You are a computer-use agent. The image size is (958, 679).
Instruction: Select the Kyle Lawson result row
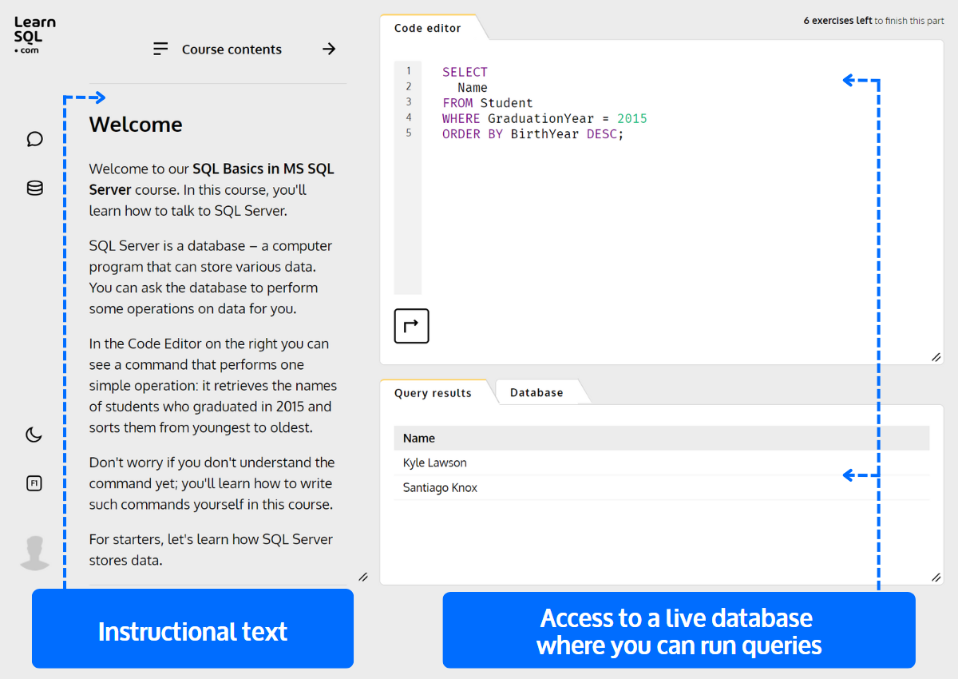[661, 463]
